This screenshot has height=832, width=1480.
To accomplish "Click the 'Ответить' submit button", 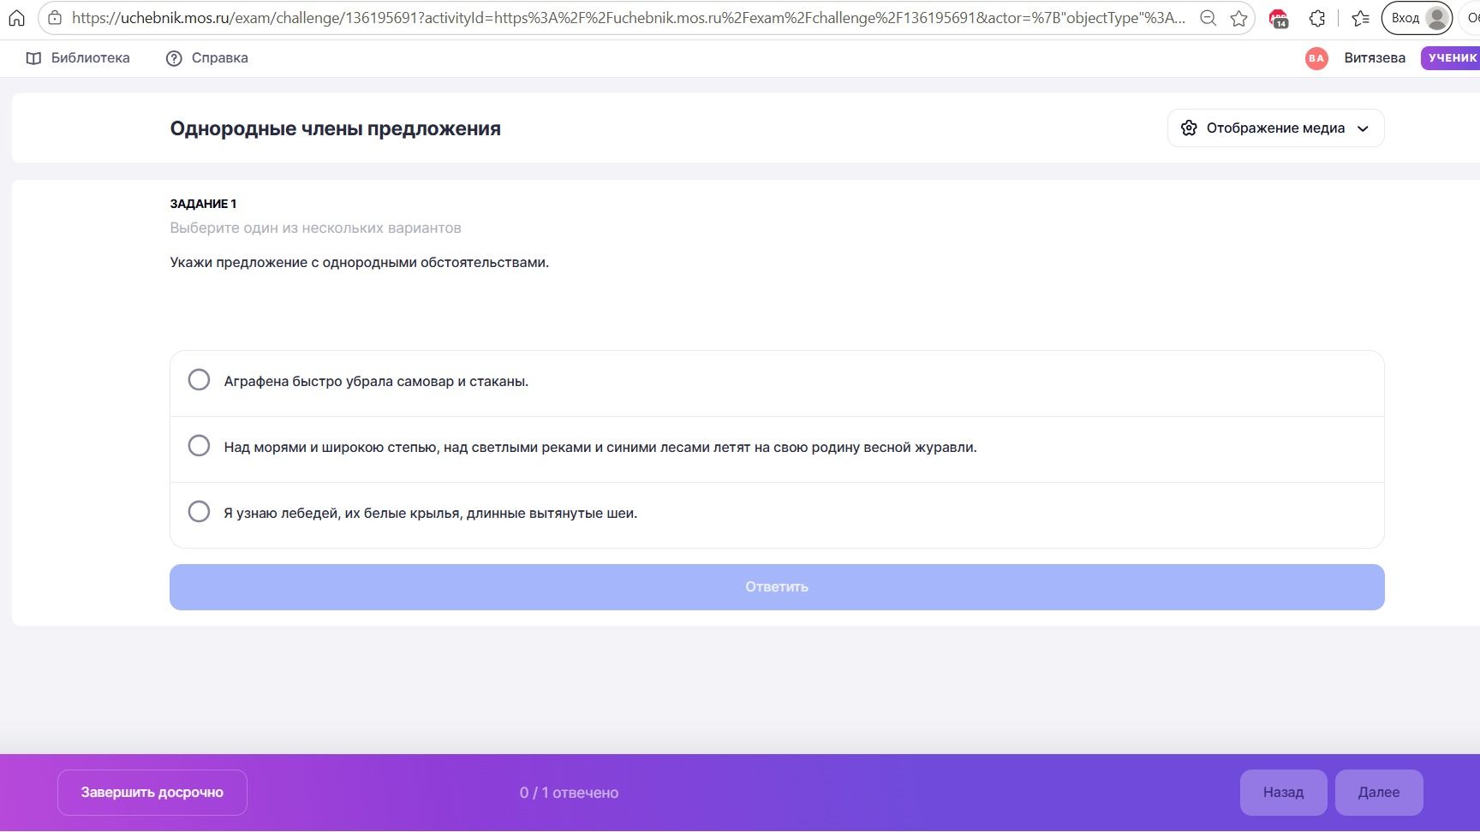I will click(777, 587).
